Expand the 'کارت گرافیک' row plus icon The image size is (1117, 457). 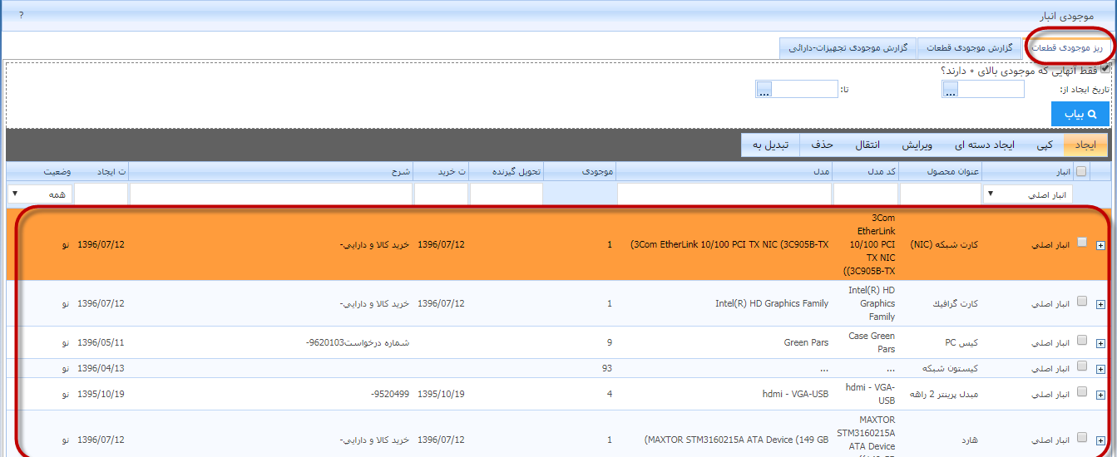[1101, 305]
